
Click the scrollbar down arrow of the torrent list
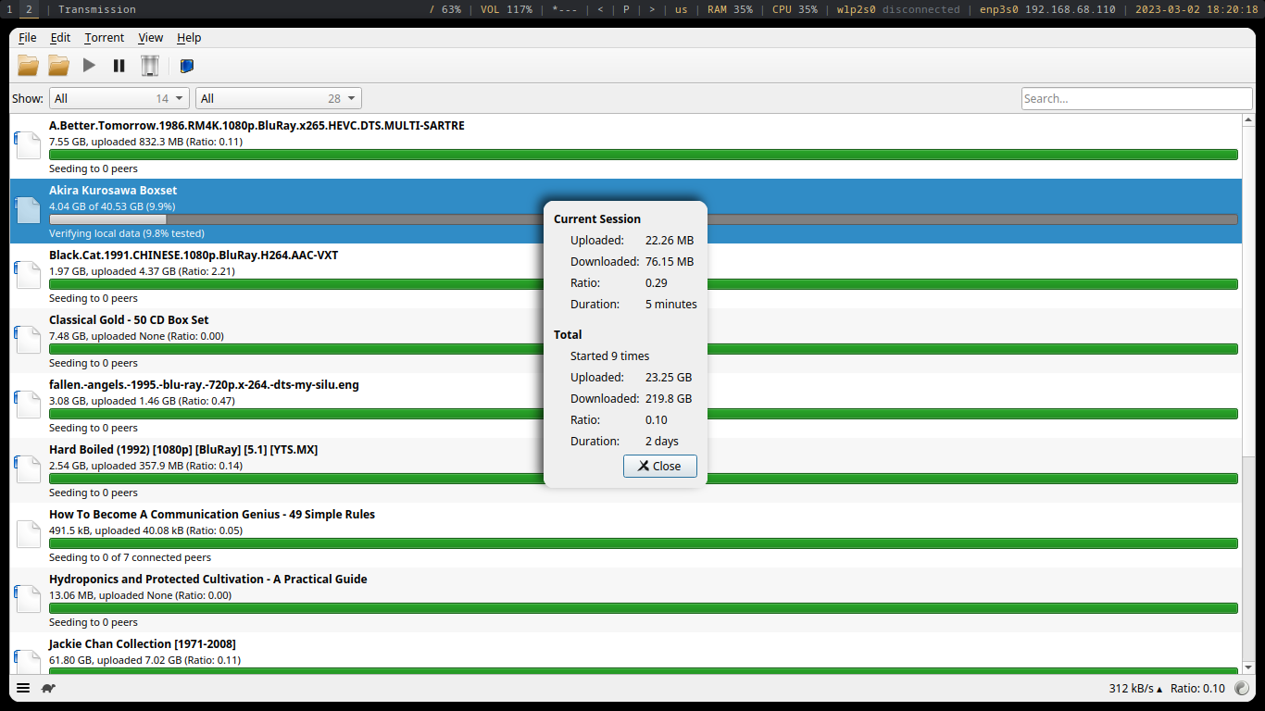(1248, 667)
